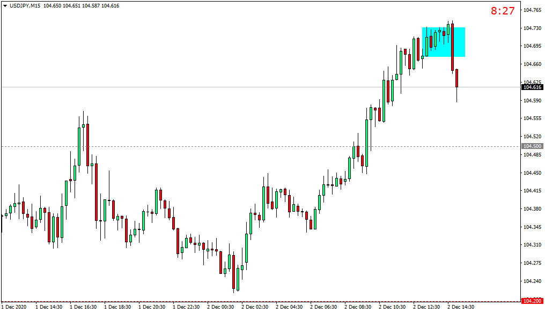Viewport: 545px width, 313px height.
Task: Click the 2 Dec 08:30 time label
Action: pos(358,307)
